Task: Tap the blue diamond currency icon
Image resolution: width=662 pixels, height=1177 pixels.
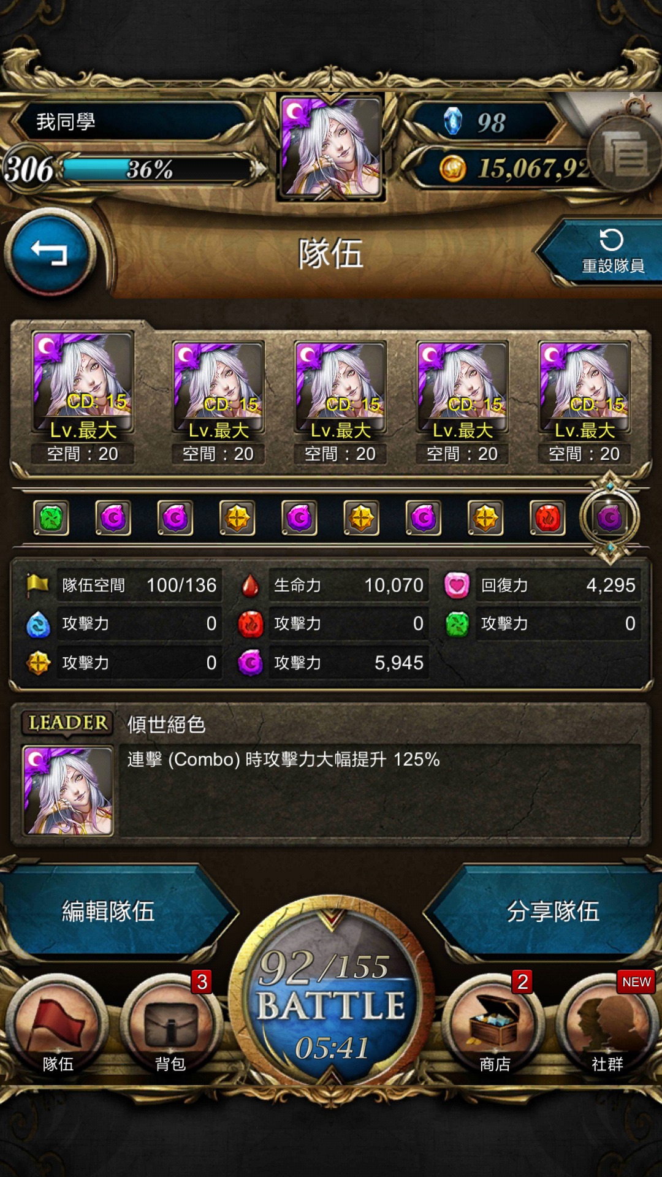Action: [x=452, y=121]
